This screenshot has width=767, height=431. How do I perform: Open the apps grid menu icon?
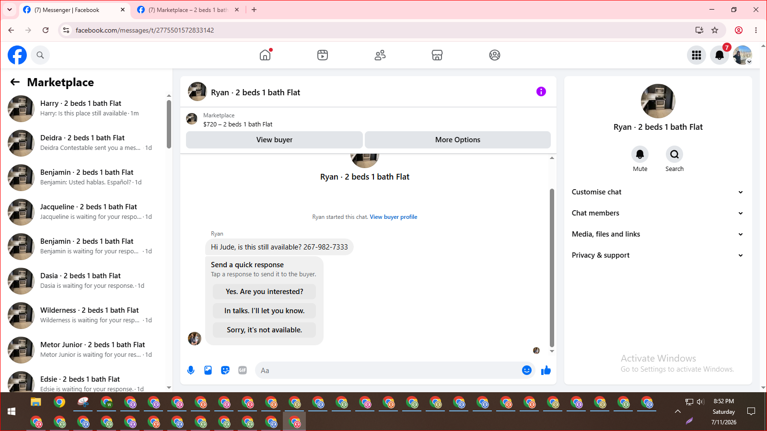pyautogui.click(x=697, y=55)
